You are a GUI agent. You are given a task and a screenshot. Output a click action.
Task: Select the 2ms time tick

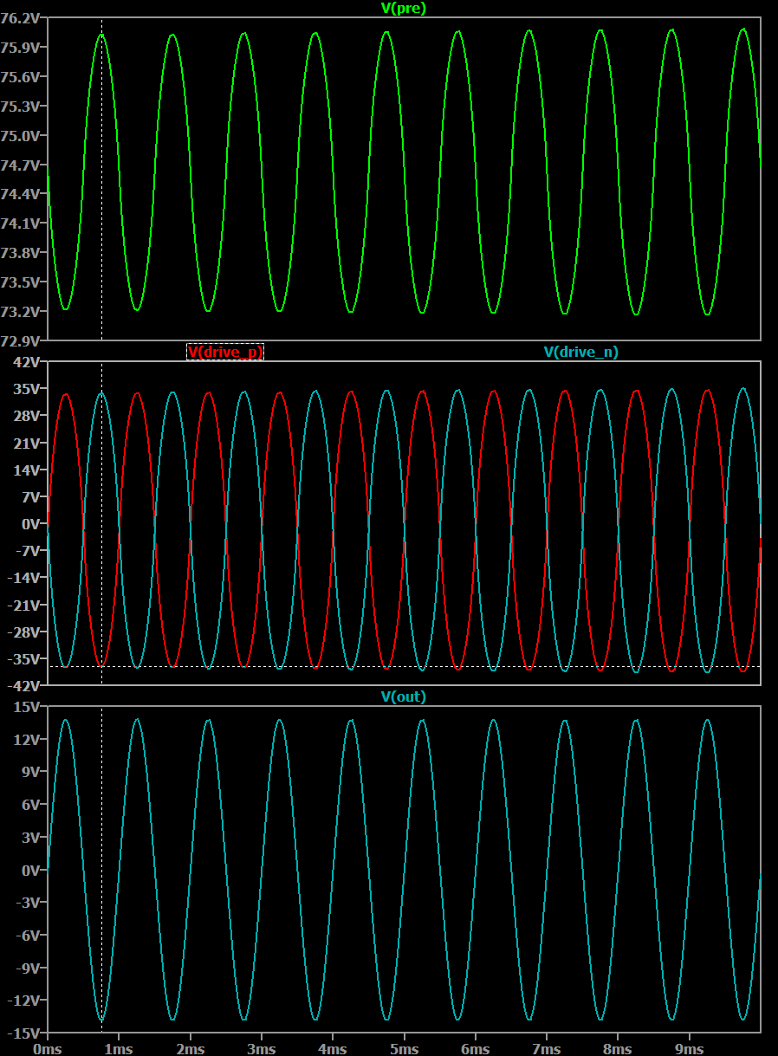pos(191,1048)
